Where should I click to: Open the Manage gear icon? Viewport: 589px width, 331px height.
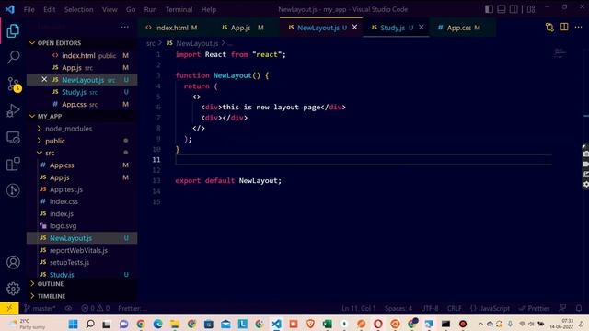pyautogui.click(x=13, y=289)
